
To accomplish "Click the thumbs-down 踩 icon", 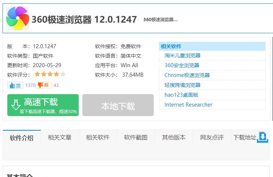I will pyautogui.click(x=43, y=85).
